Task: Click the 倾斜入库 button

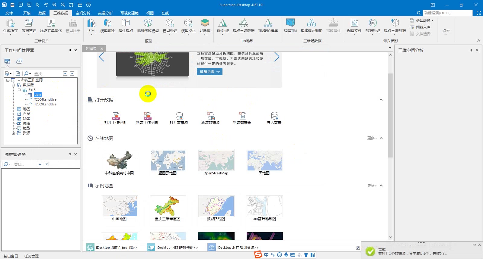Action: point(420,27)
